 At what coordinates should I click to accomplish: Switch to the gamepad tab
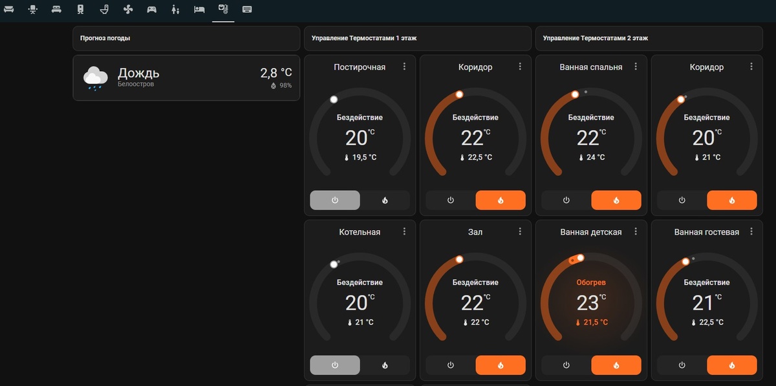click(x=152, y=10)
